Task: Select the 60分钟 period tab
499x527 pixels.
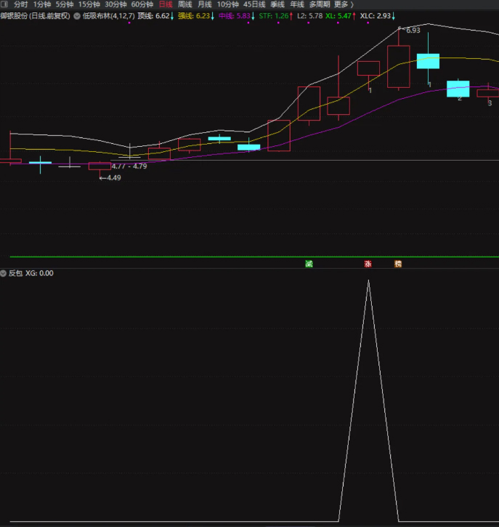Action: [x=142, y=4]
